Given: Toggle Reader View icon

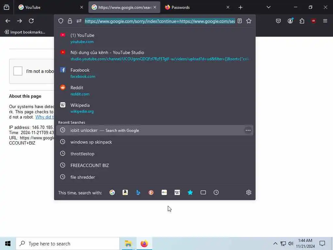Looking at the screenshot, I should (x=240, y=21).
